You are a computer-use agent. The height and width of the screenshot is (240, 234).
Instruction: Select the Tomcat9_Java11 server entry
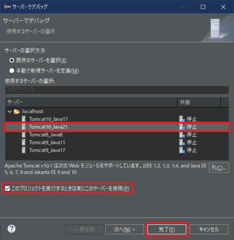[x=47, y=142]
